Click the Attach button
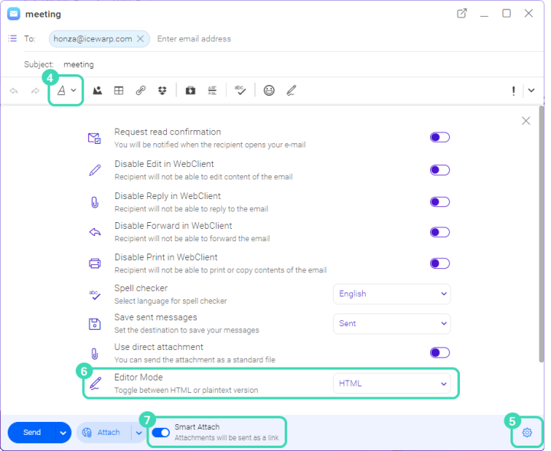This screenshot has width=551, height=451. (x=104, y=433)
